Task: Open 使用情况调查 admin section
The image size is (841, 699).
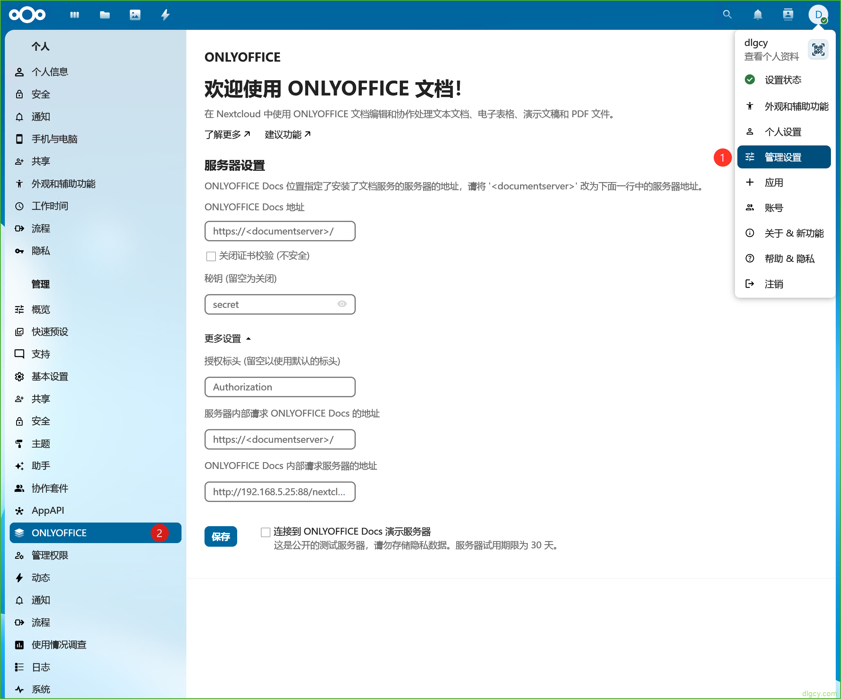Action: (x=96, y=645)
